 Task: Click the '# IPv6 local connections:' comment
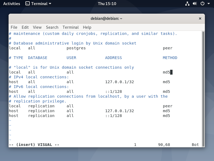click(39, 87)
